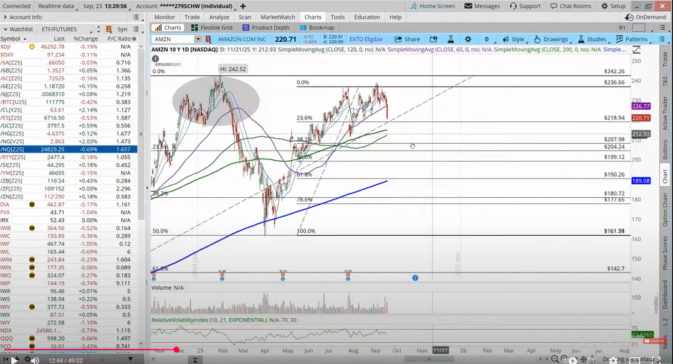
Task: Open the Watchlist list menu icon
Action: pyautogui.click(x=136, y=29)
